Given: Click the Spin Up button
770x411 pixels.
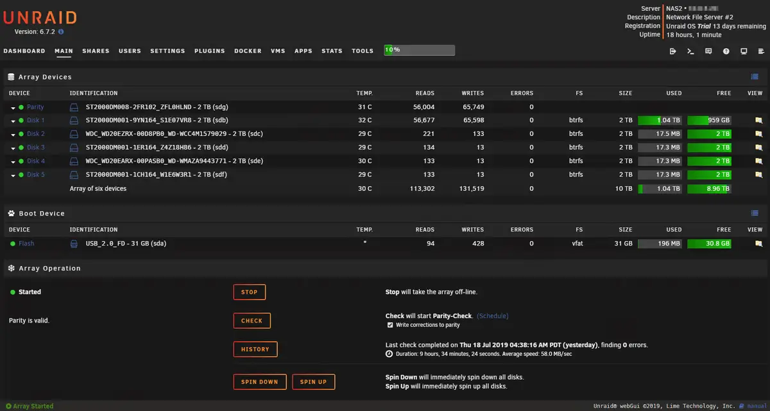Looking at the screenshot, I should [313, 382].
